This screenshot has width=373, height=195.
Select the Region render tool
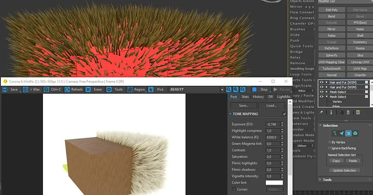pyautogui.click(x=130, y=89)
